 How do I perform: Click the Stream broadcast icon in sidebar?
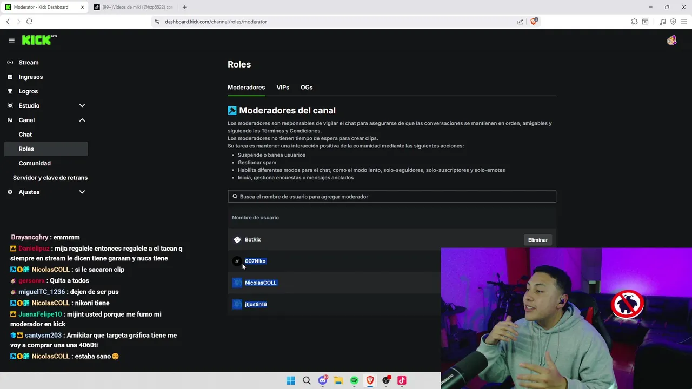coord(10,62)
